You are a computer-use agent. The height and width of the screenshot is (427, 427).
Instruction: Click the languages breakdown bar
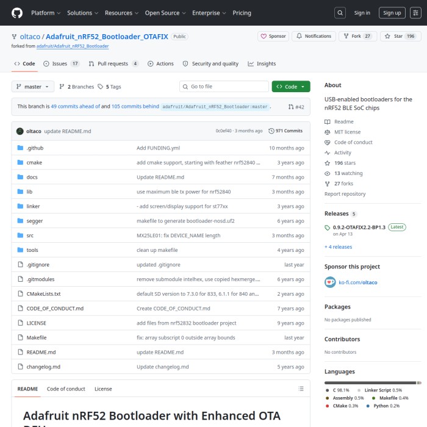click(x=373, y=383)
